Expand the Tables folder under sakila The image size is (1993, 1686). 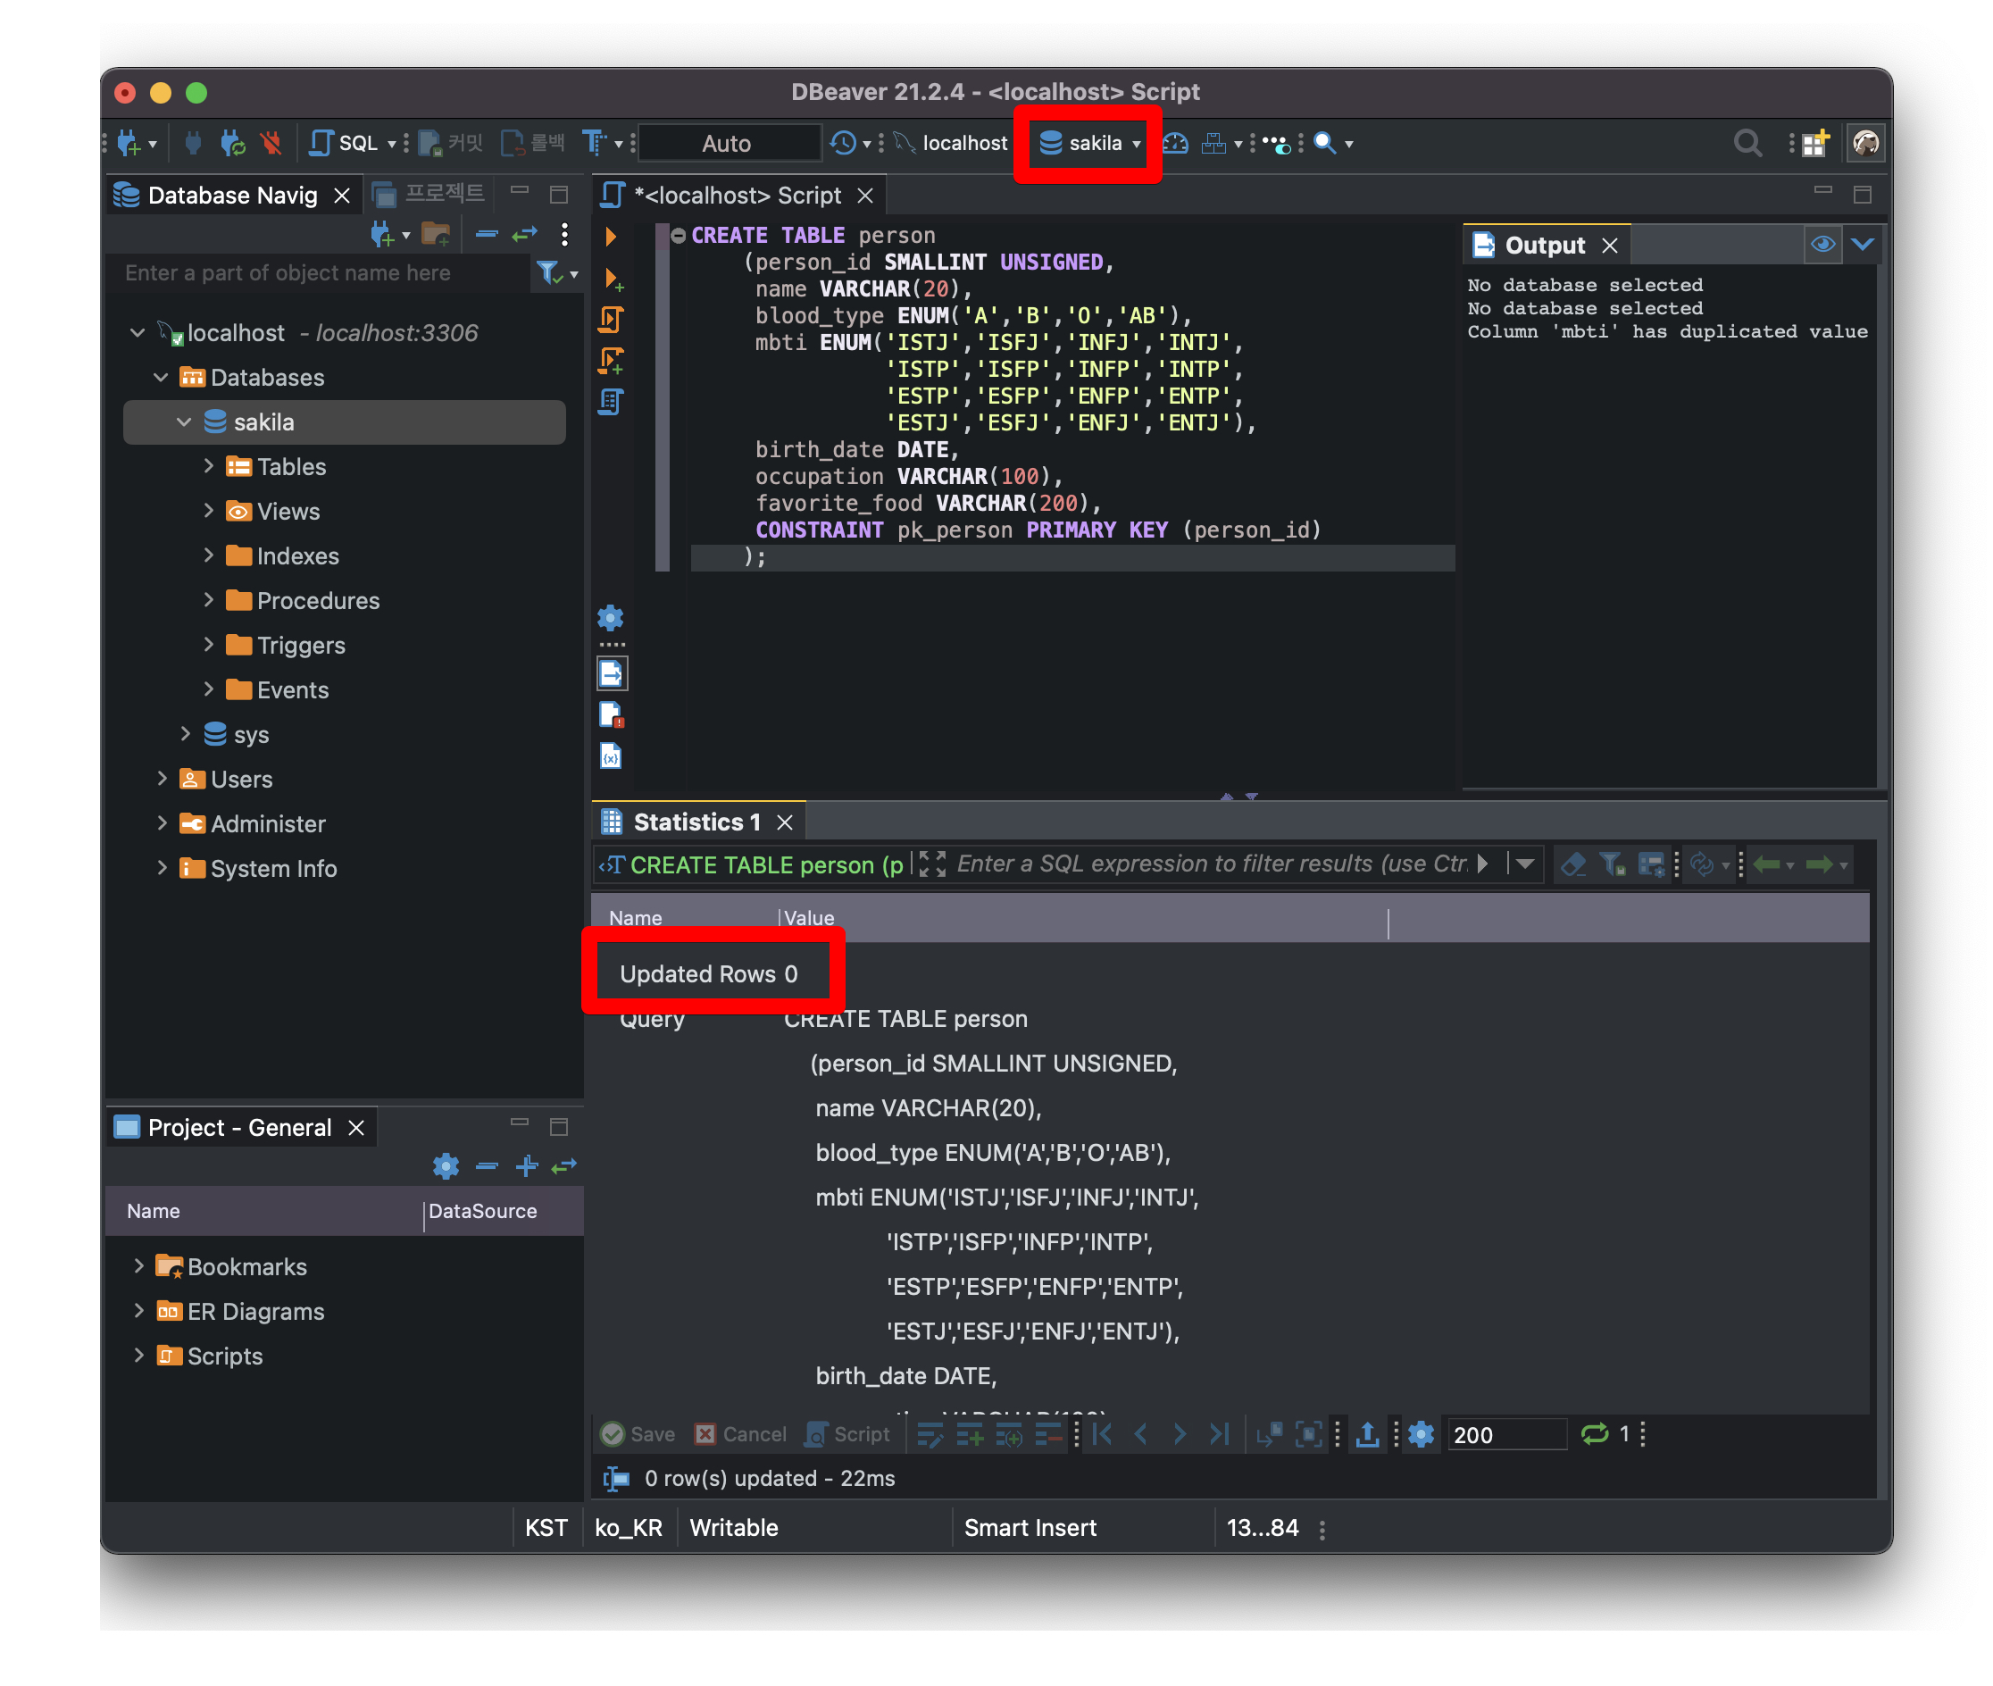pos(208,465)
